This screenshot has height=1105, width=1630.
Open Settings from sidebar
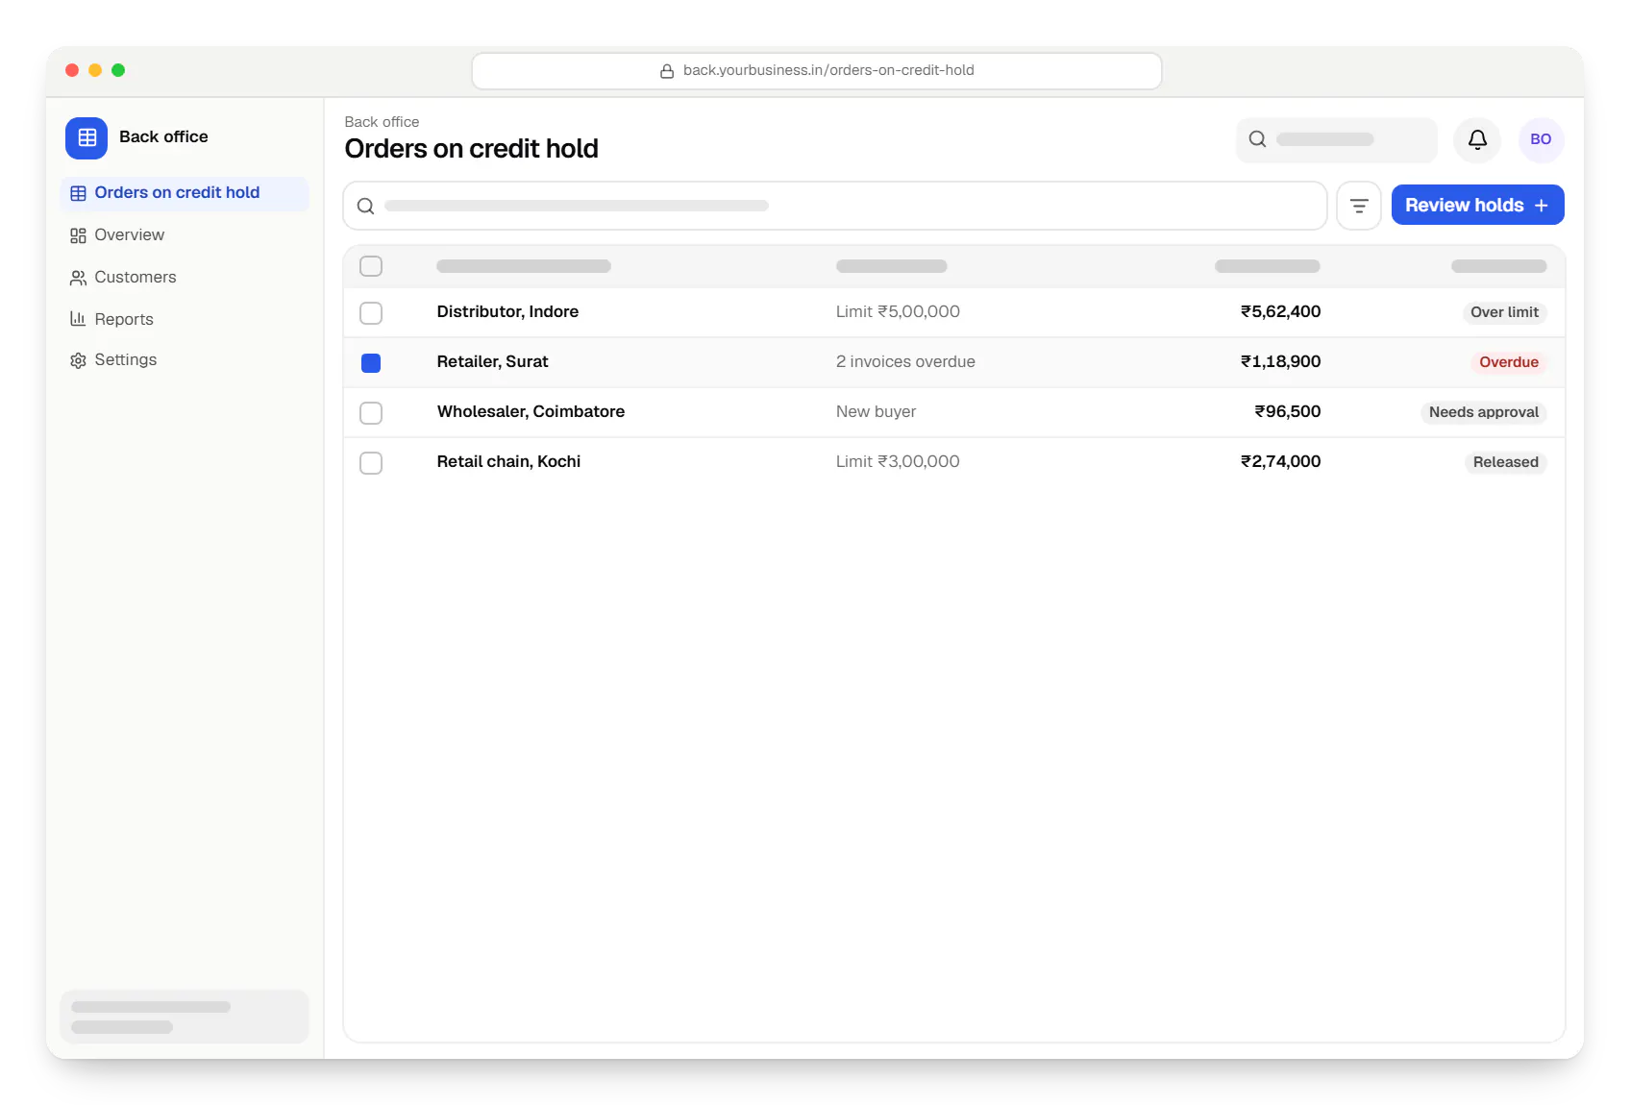click(x=185, y=360)
